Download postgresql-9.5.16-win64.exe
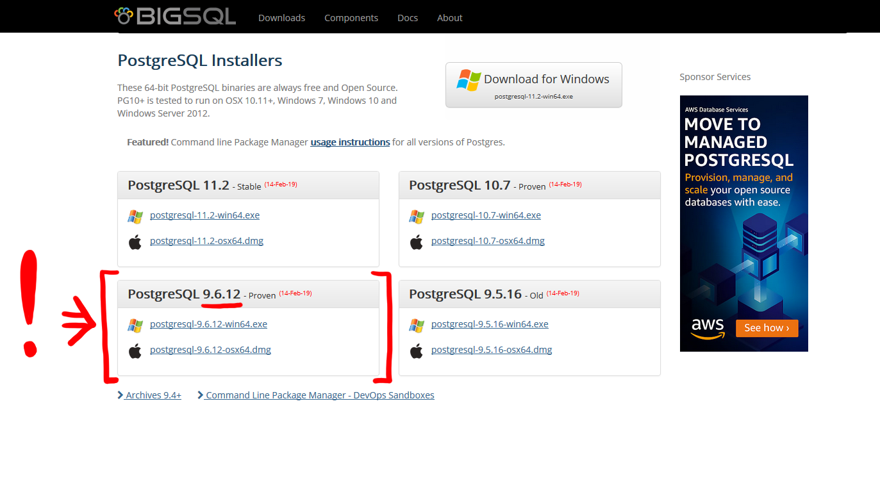Viewport: 880px width, 499px height. pos(490,324)
